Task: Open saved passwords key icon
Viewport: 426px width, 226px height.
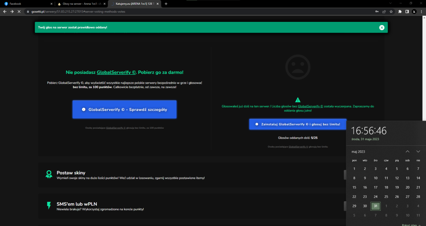Action: (x=377, y=11)
